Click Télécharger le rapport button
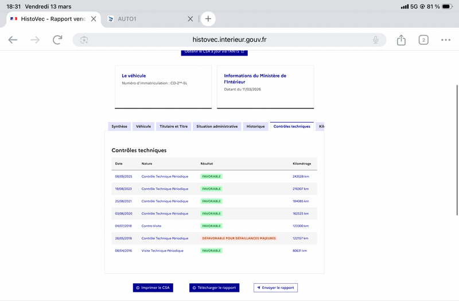 click(x=214, y=288)
